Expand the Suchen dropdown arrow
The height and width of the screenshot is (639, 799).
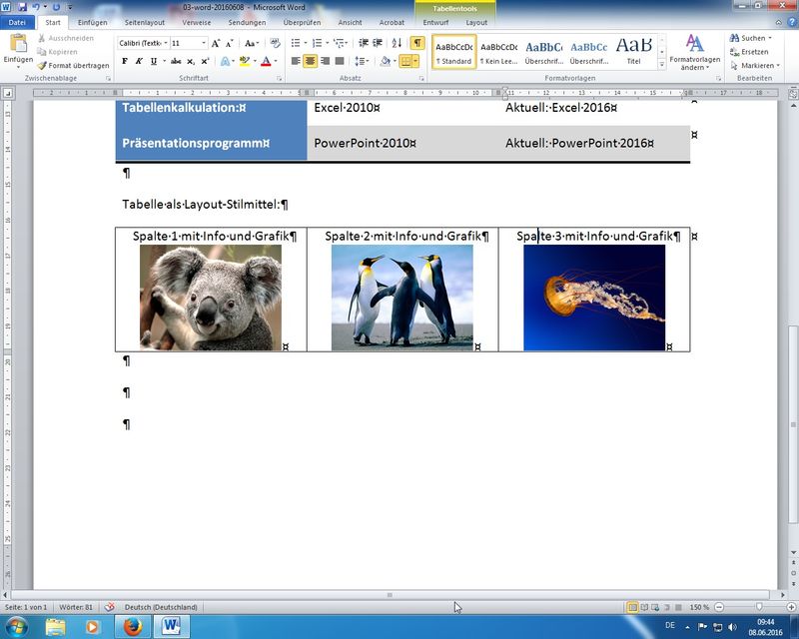coord(770,38)
